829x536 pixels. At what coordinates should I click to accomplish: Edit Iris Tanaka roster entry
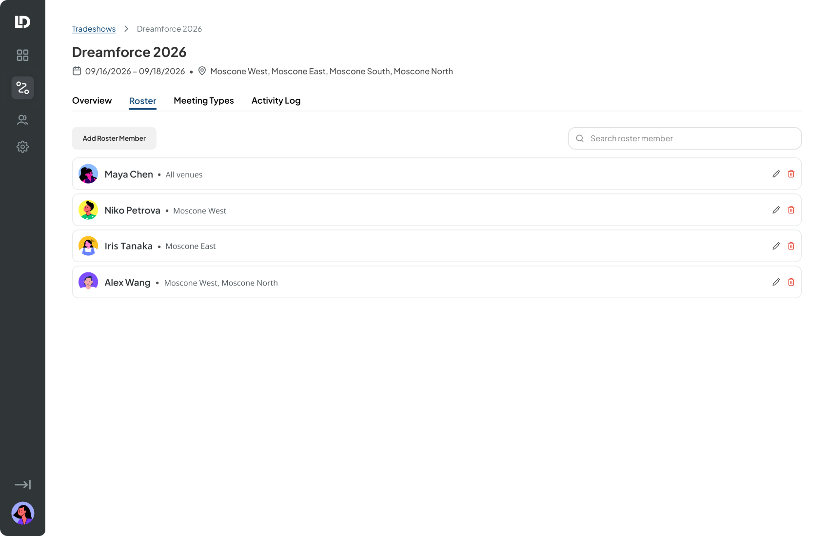tap(776, 246)
